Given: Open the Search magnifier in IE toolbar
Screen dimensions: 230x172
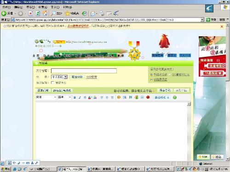Looking at the screenshot, I should 56,13.
